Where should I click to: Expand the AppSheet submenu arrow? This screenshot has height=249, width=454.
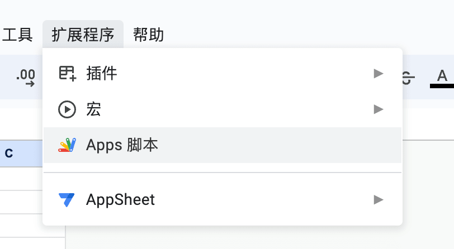click(x=379, y=199)
